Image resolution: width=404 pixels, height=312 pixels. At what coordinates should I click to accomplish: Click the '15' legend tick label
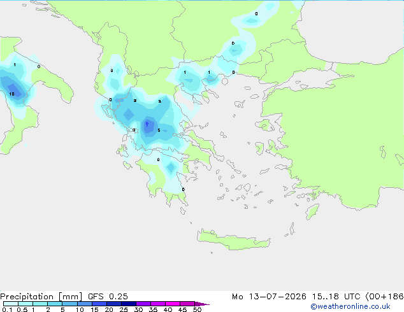(94, 309)
